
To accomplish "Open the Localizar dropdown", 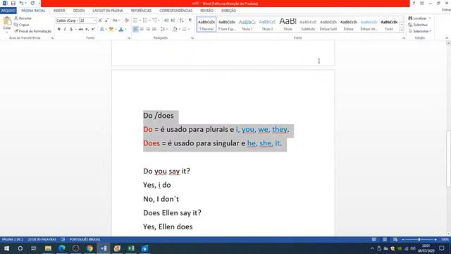I will point(430,18).
